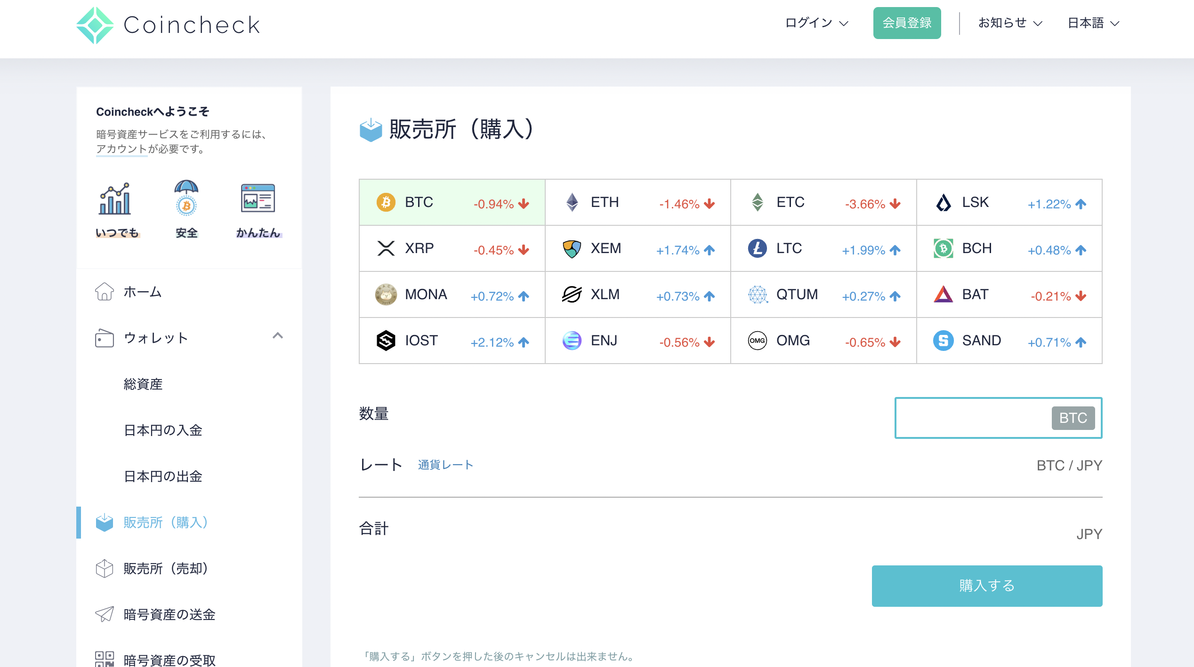The height and width of the screenshot is (667, 1194).
Task: Click the 安全 umbrella illustration
Action: coord(186,198)
